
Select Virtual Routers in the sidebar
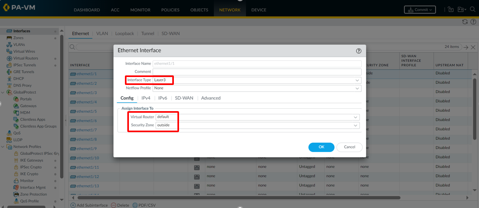click(25, 58)
